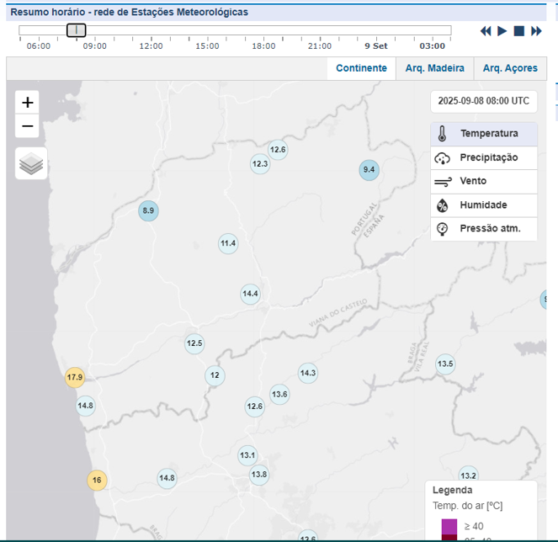Click the 12 station marker
Image resolution: width=558 pixels, height=542 pixels.
215,375
